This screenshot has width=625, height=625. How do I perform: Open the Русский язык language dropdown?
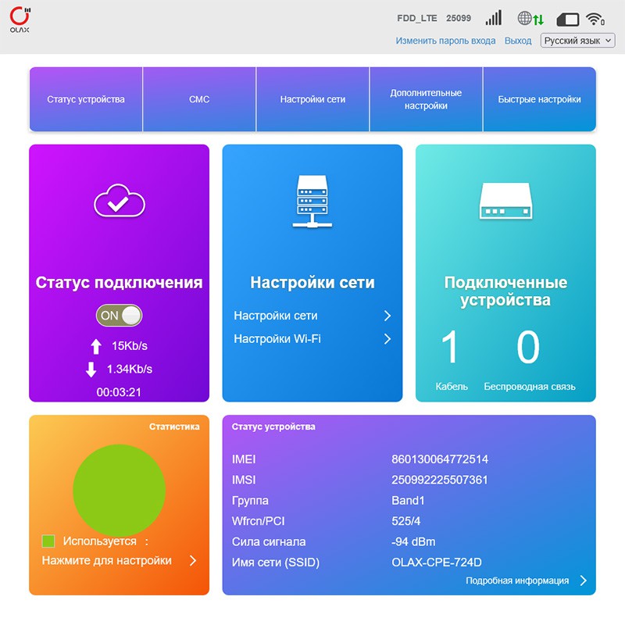pyautogui.click(x=577, y=41)
